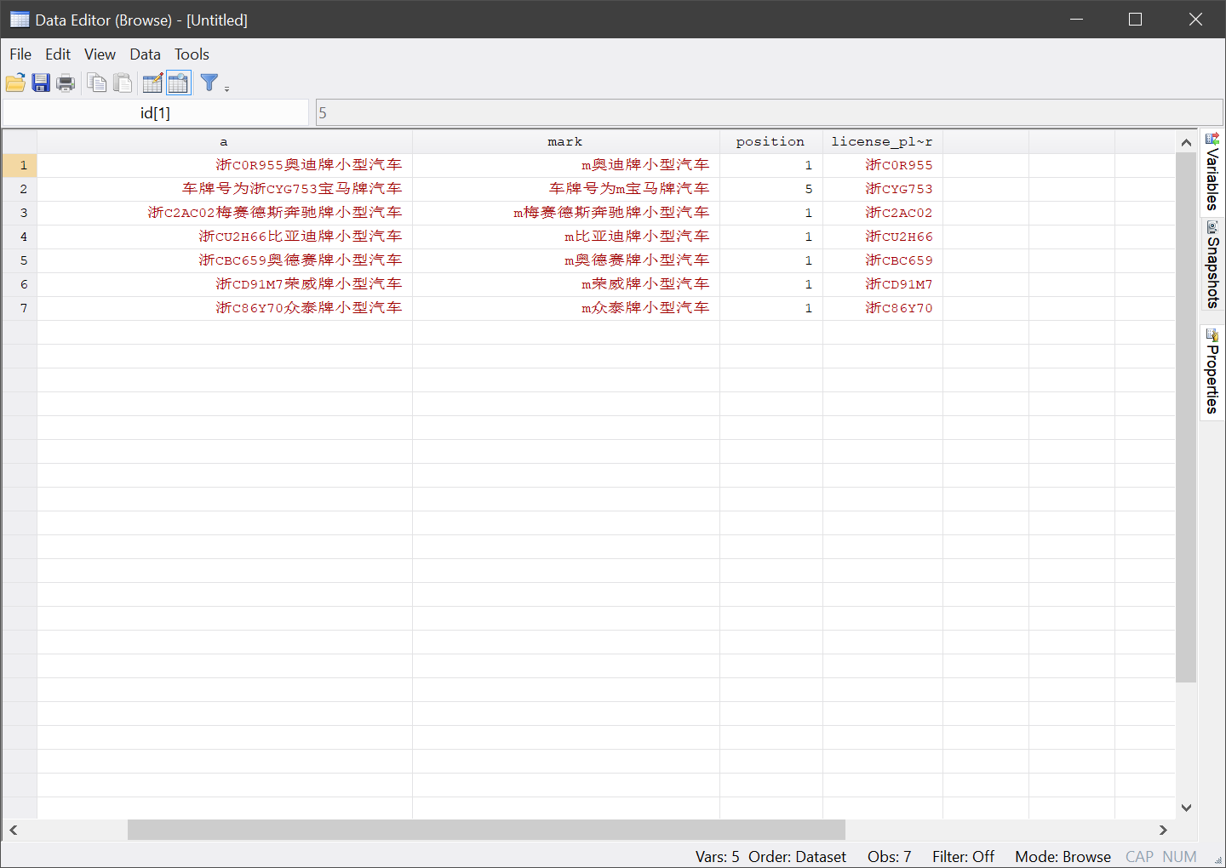1226x868 pixels.
Task: Click cell "浙C2AC02梅赛德斯奔驰牌小型汽车"
Action: coord(225,213)
